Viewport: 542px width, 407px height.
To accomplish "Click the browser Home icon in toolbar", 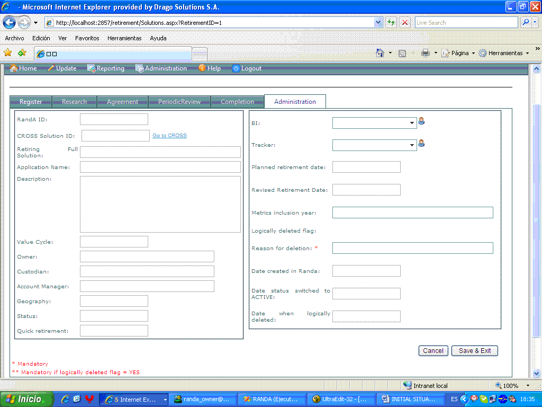I will click(380, 53).
